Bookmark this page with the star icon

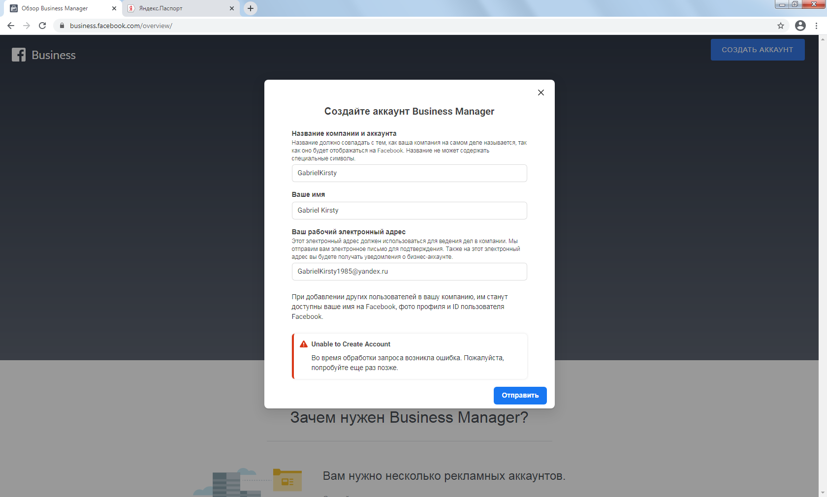pyautogui.click(x=781, y=26)
